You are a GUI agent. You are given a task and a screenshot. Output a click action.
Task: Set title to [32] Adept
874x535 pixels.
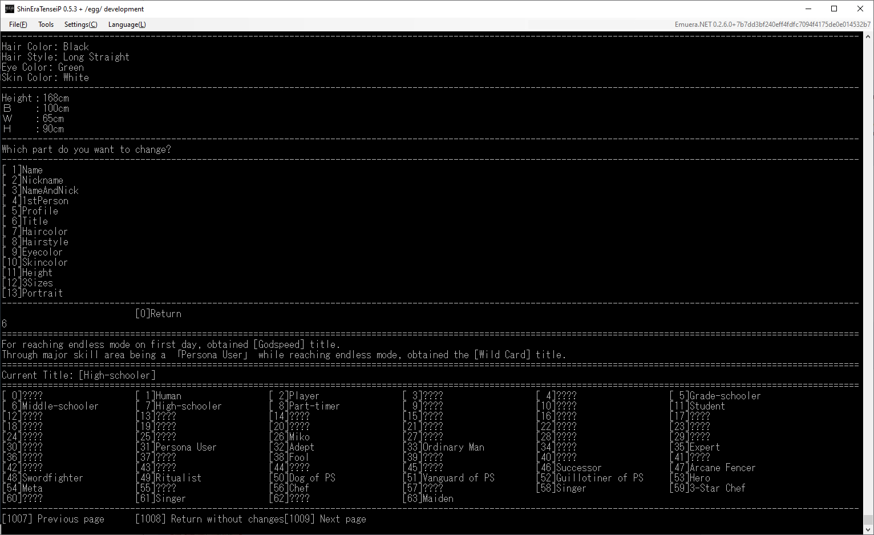pyautogui.click(x=292, y=447)
